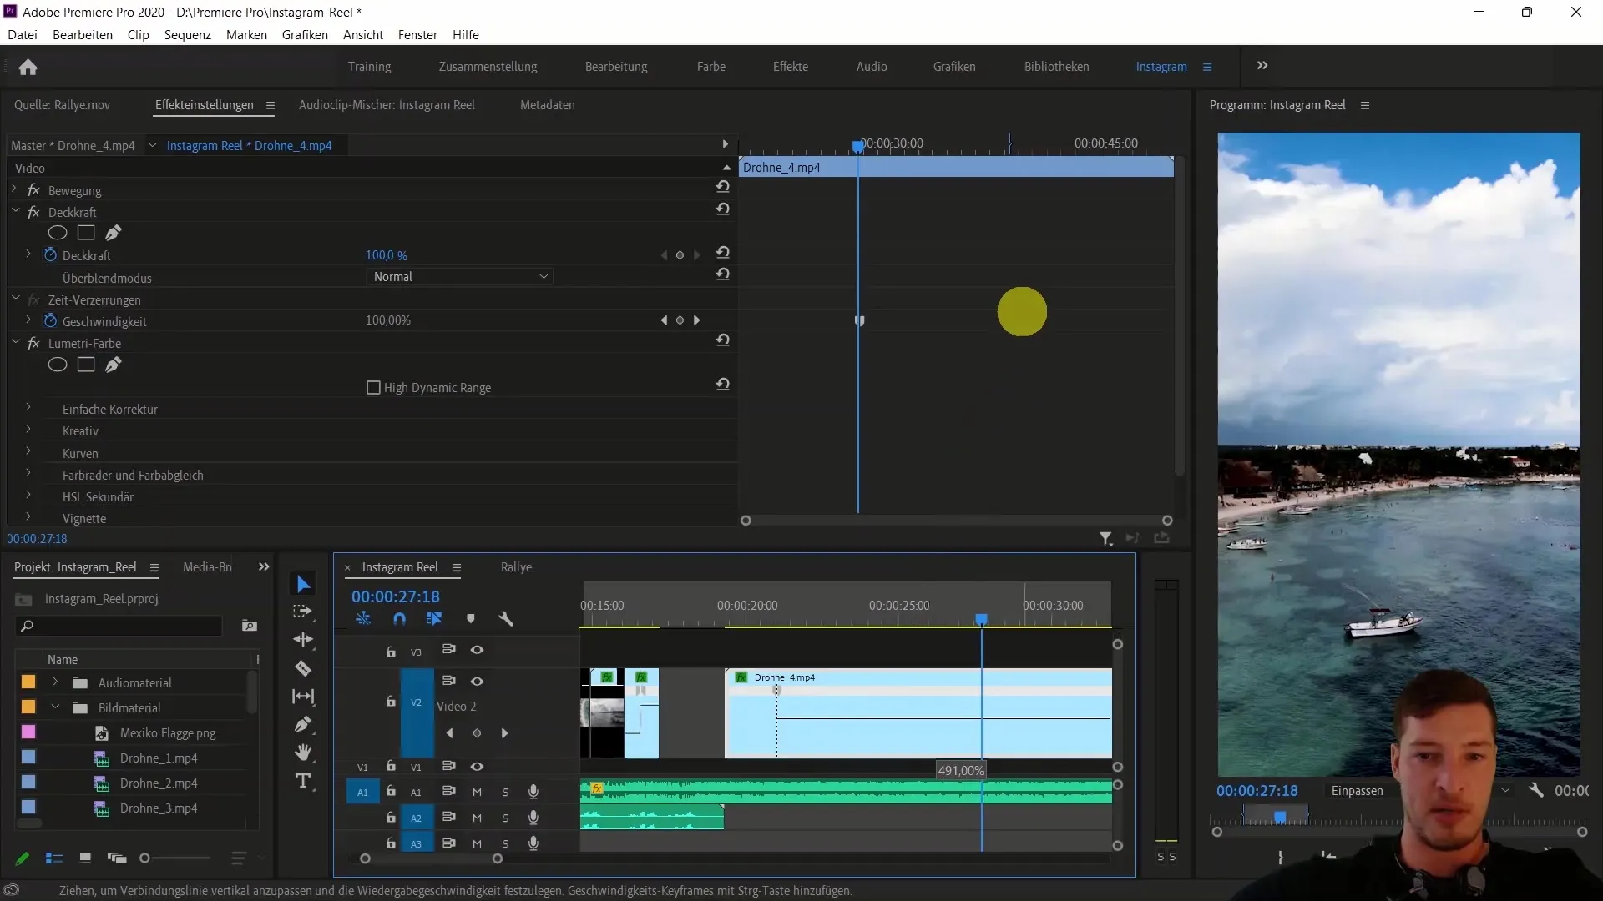
Task: Expand Kurven section
Action: (28, 453)
